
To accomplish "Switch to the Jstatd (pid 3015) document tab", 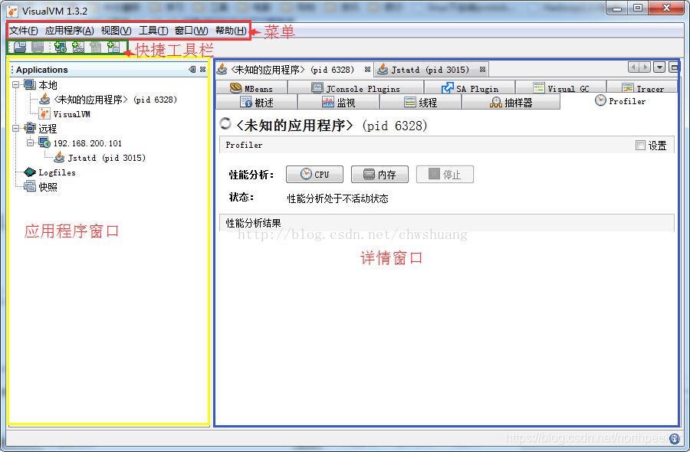I will 430,70.
